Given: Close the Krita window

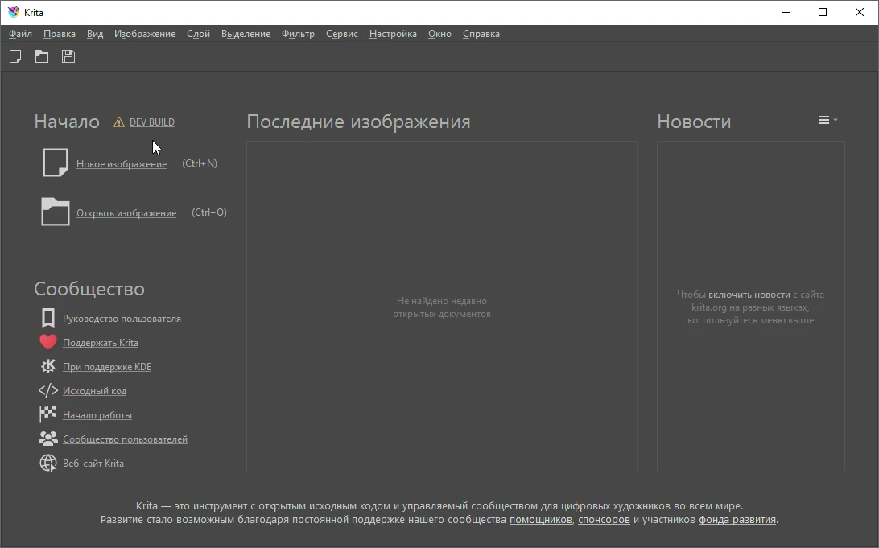Looking at the screenshot, I should (x=860, y=12).
